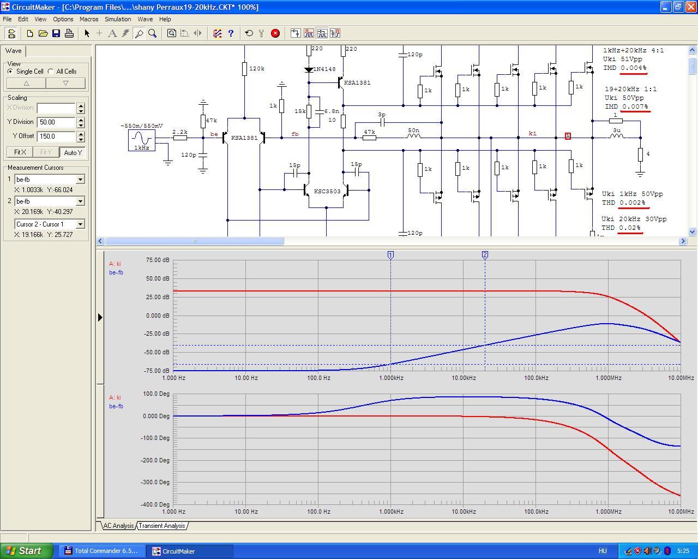Activate the probe tool icon
The height and width of the screenshot is (559, 698).
(139, 33)
